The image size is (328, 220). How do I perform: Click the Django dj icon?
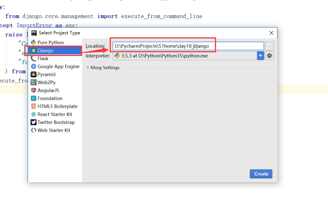(x=33, y=50)
